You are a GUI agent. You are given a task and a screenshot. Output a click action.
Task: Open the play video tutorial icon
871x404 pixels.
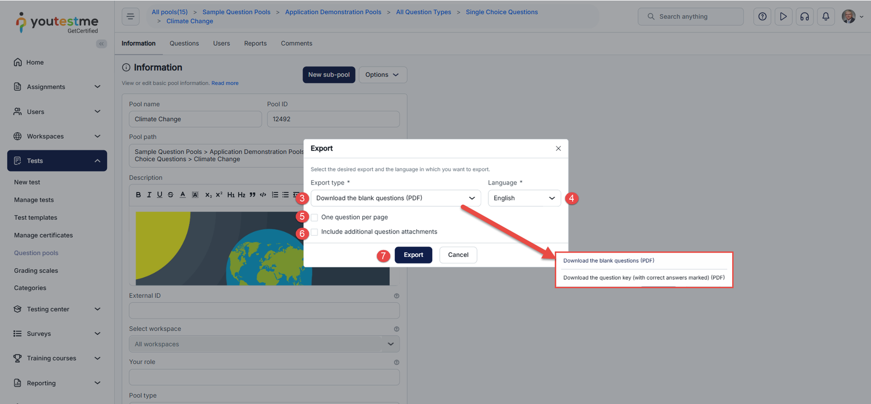click(x=783, y=16)
